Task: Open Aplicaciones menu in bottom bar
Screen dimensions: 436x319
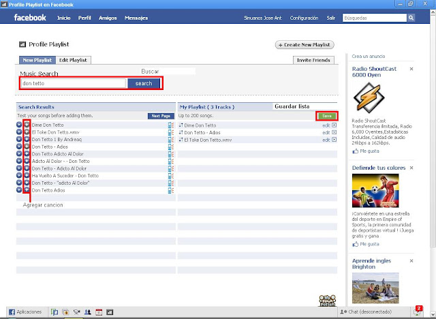Action: coord(25,312)
